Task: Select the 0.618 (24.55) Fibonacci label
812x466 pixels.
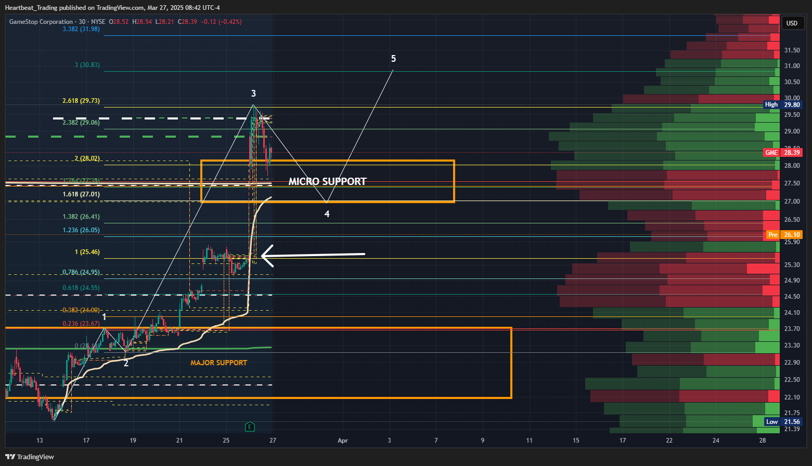Action: [81, 288]
